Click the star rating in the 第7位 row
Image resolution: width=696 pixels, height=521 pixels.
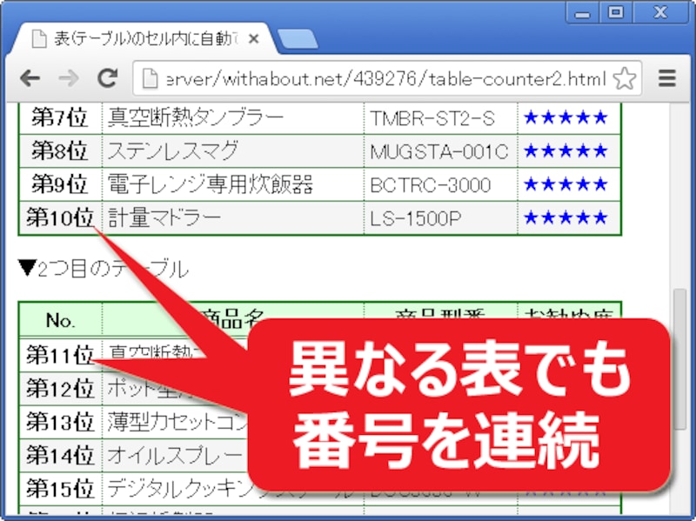565,118
